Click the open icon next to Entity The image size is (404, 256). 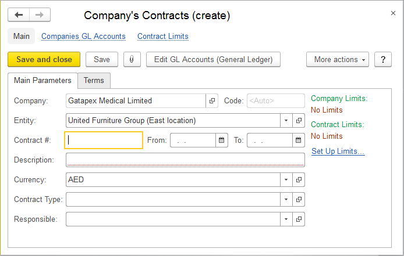pyautogui.click(x=299, y=121)
